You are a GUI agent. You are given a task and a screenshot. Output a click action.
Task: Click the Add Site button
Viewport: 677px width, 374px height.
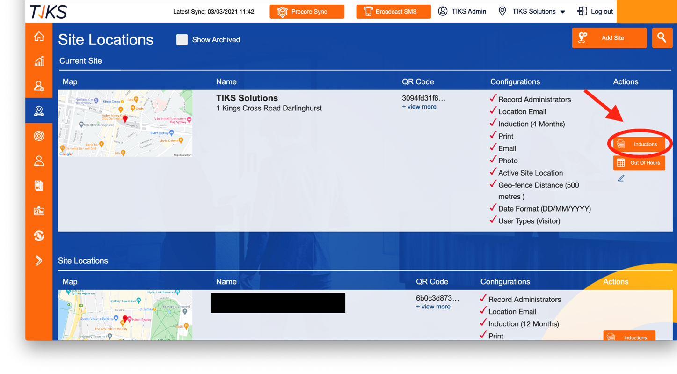click(x=609, y=37)
